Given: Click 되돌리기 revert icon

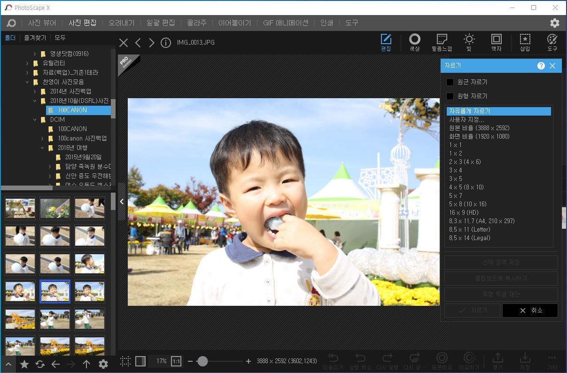Looking at the screenshot, I should 333,361.
